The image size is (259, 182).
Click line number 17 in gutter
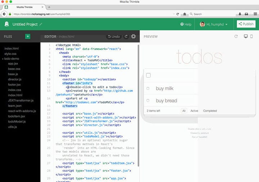click(49, 114)
